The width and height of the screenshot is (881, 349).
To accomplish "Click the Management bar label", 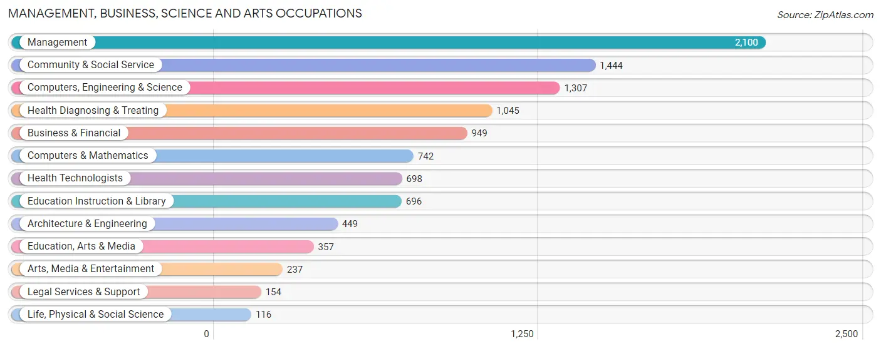I will coord(58,43).
